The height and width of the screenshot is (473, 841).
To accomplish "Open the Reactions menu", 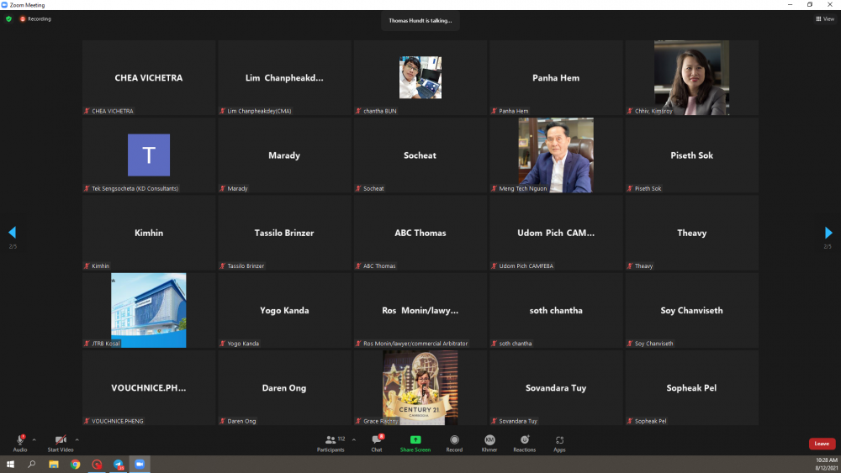I will 525,442.
